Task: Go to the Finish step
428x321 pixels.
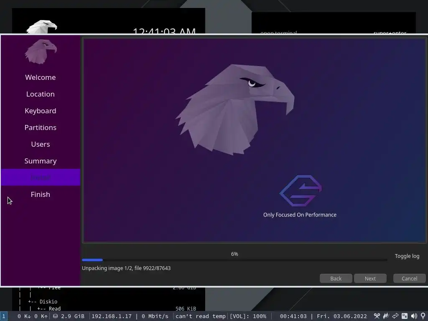Action: pyautogui.click(x=41, y=194)
